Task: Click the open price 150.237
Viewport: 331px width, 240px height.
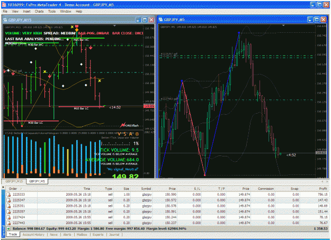Action: pyautogui.click(x=171, y=223)
